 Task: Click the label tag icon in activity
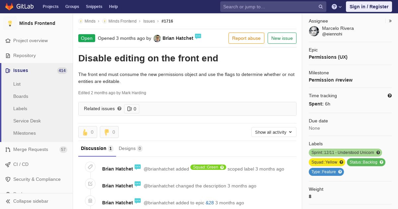[x=90, y=167]
